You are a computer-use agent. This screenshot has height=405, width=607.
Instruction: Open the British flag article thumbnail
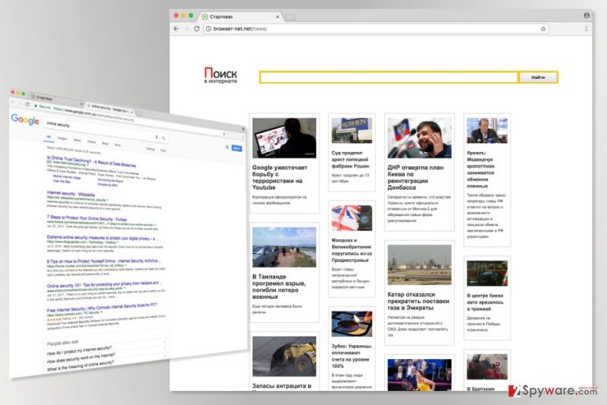coord(352,218)
